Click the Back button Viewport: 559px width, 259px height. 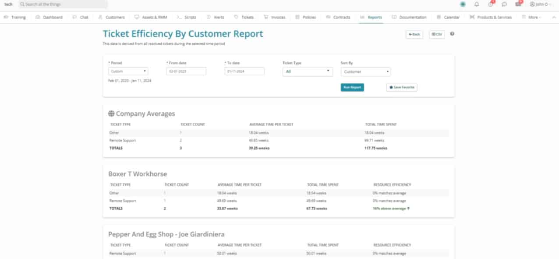coord(414,34)
